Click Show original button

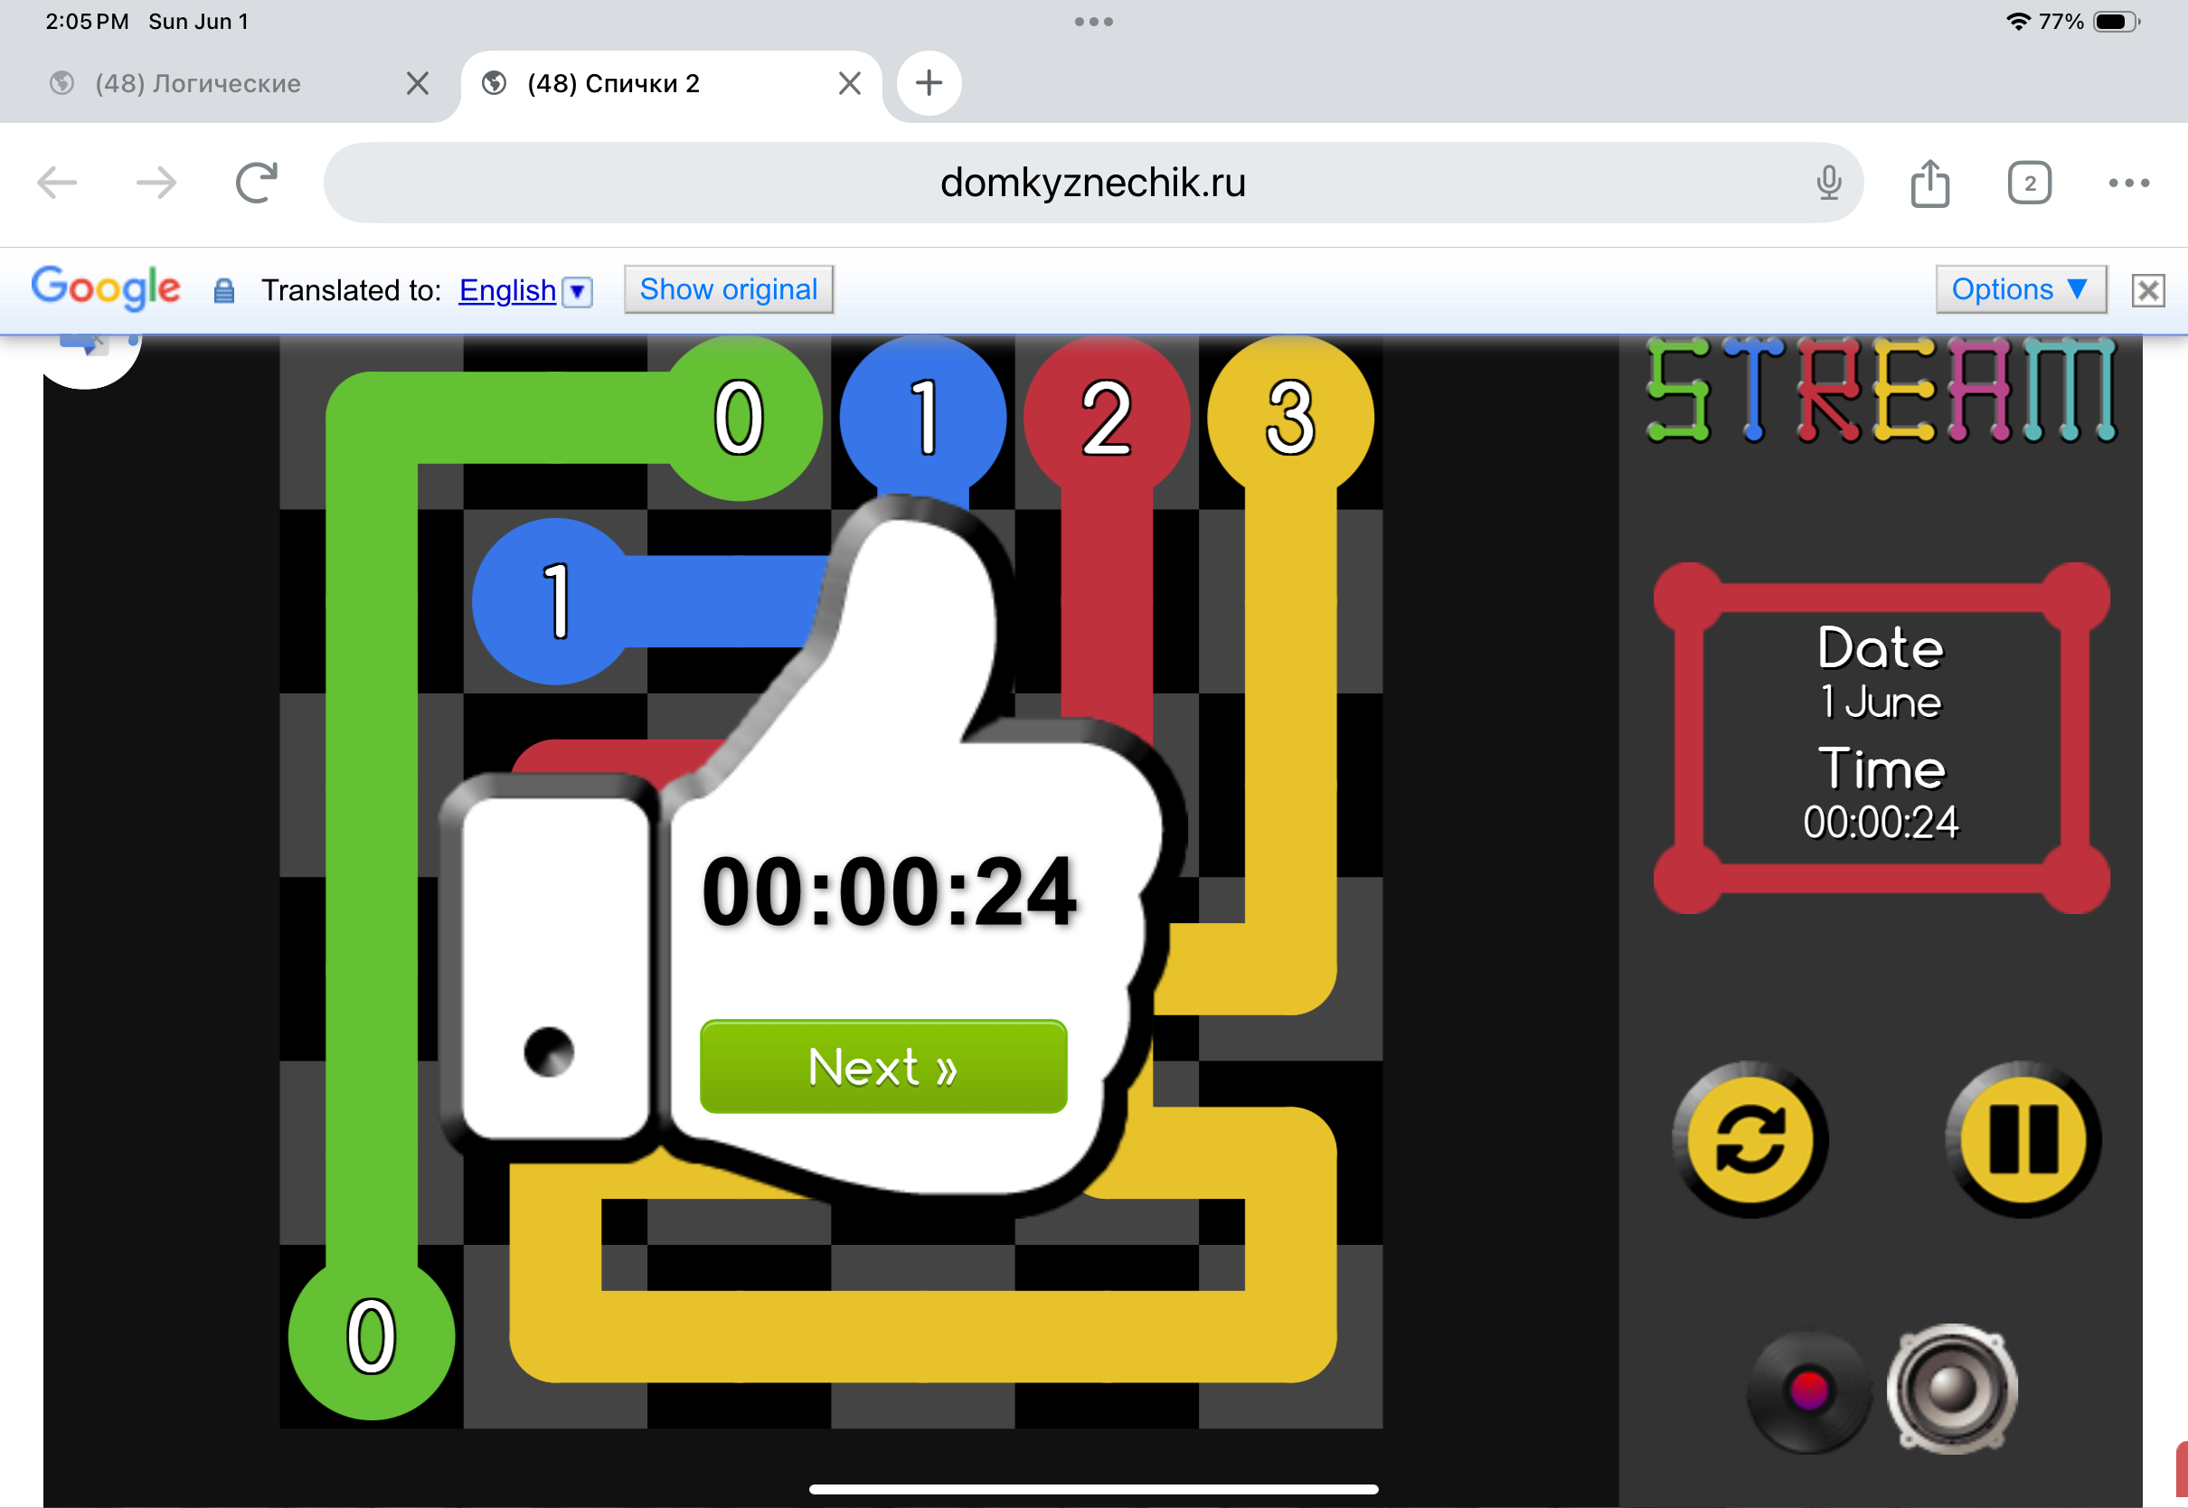coord(729,289)
